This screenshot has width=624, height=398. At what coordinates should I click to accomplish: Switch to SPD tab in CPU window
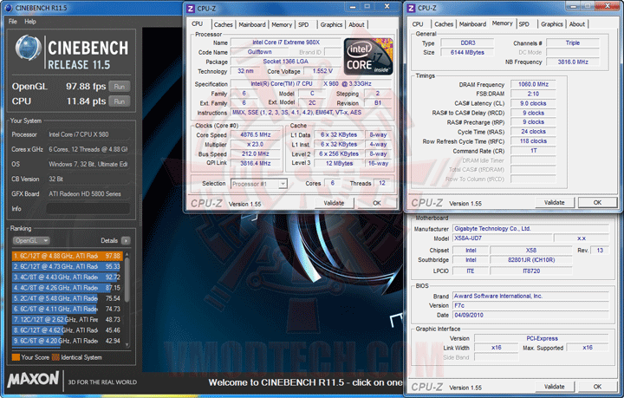(303, 24)
